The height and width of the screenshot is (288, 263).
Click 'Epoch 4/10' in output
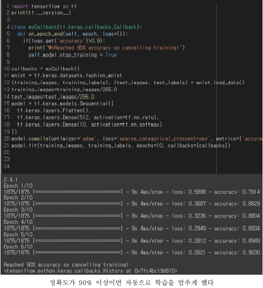coord(18,222)
